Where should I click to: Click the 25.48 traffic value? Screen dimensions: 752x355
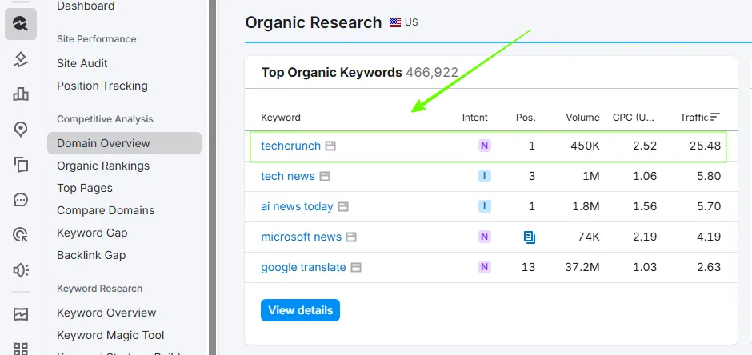pos(705,146)
